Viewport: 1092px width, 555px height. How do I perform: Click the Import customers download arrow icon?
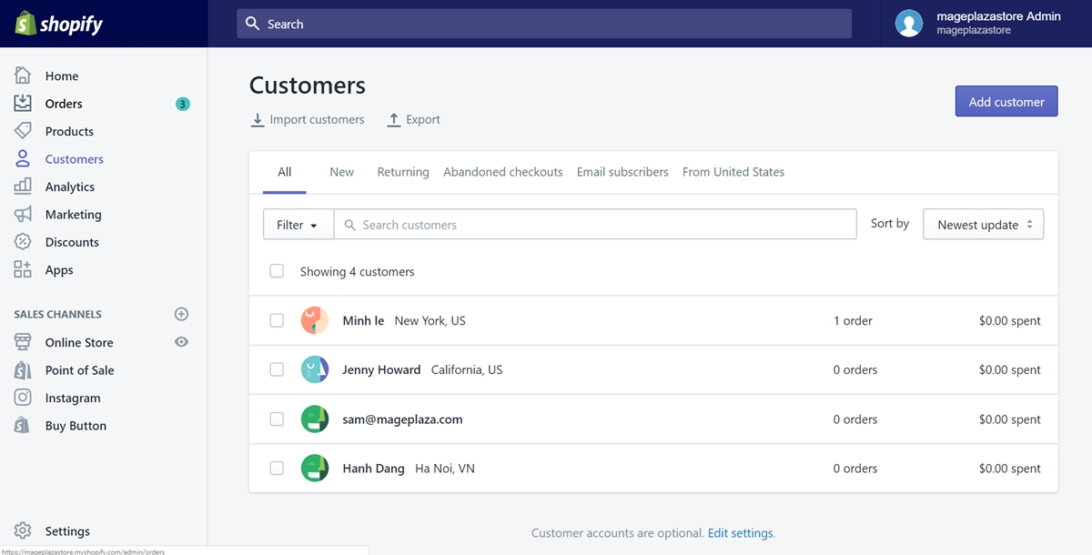click(258, 120)
